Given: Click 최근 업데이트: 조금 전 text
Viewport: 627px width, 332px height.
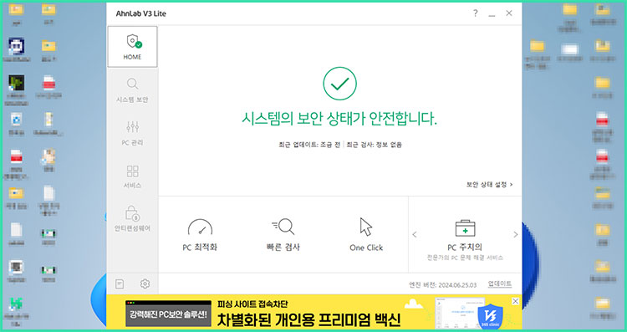Looking at the screenshot, I should click(309, 145).
